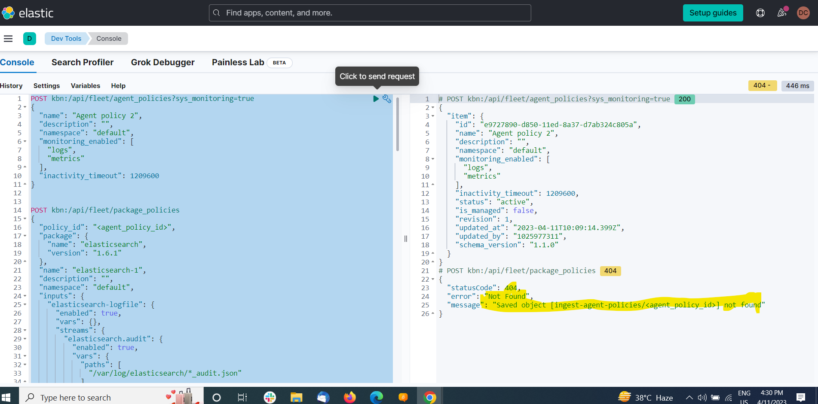
Task: Open the battery status icon in the tray
Action: 715,398
